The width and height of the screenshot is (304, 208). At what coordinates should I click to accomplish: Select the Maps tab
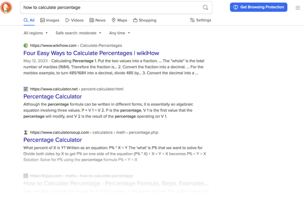[119, 20]
